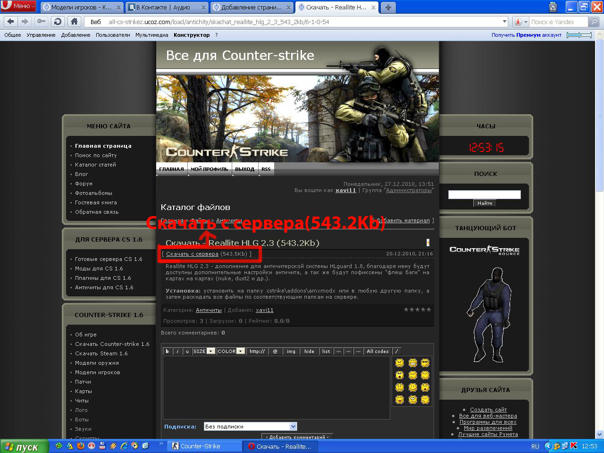Switch to the 'В Контакте | Аудио' tab
Image resolution: width=604 pixels, height=453 pixels.
[x=163, y=7]
